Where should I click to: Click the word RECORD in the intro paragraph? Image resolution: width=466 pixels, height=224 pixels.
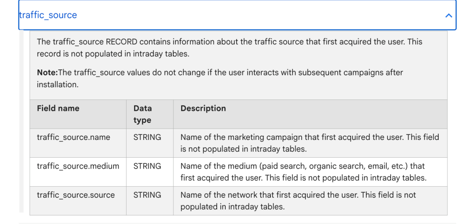[122, 42]
